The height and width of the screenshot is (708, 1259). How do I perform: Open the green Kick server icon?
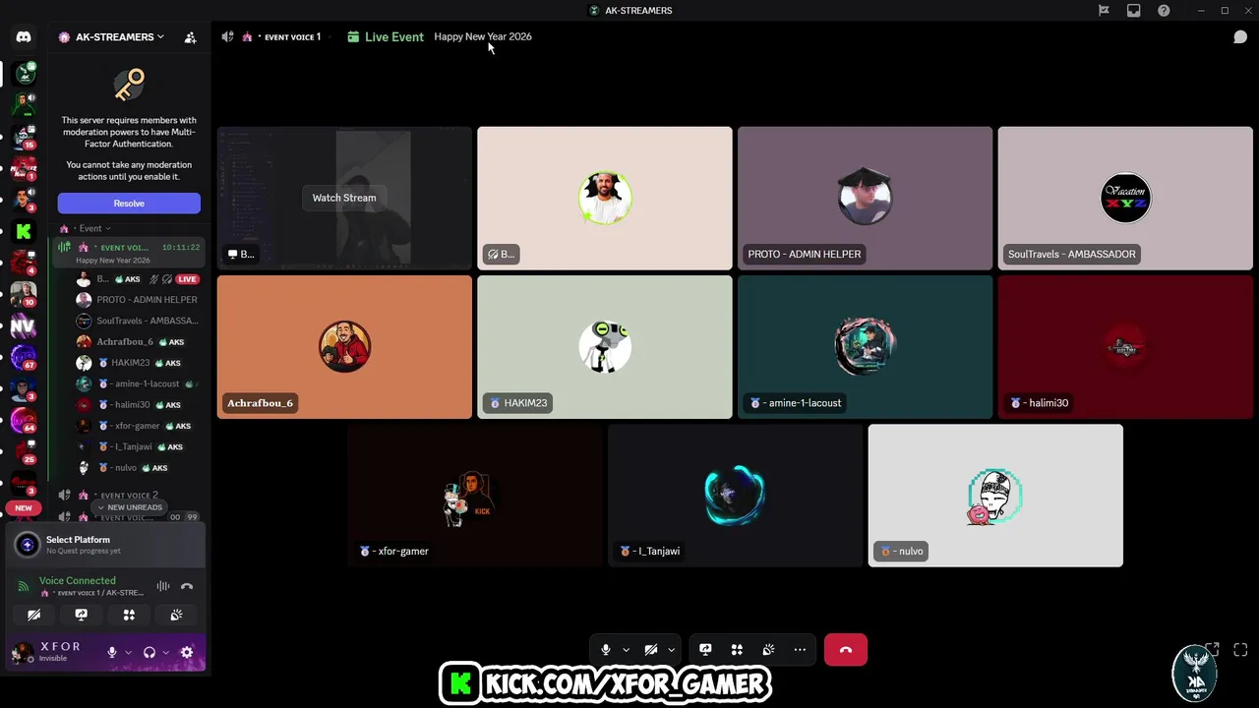coord(24,232)
